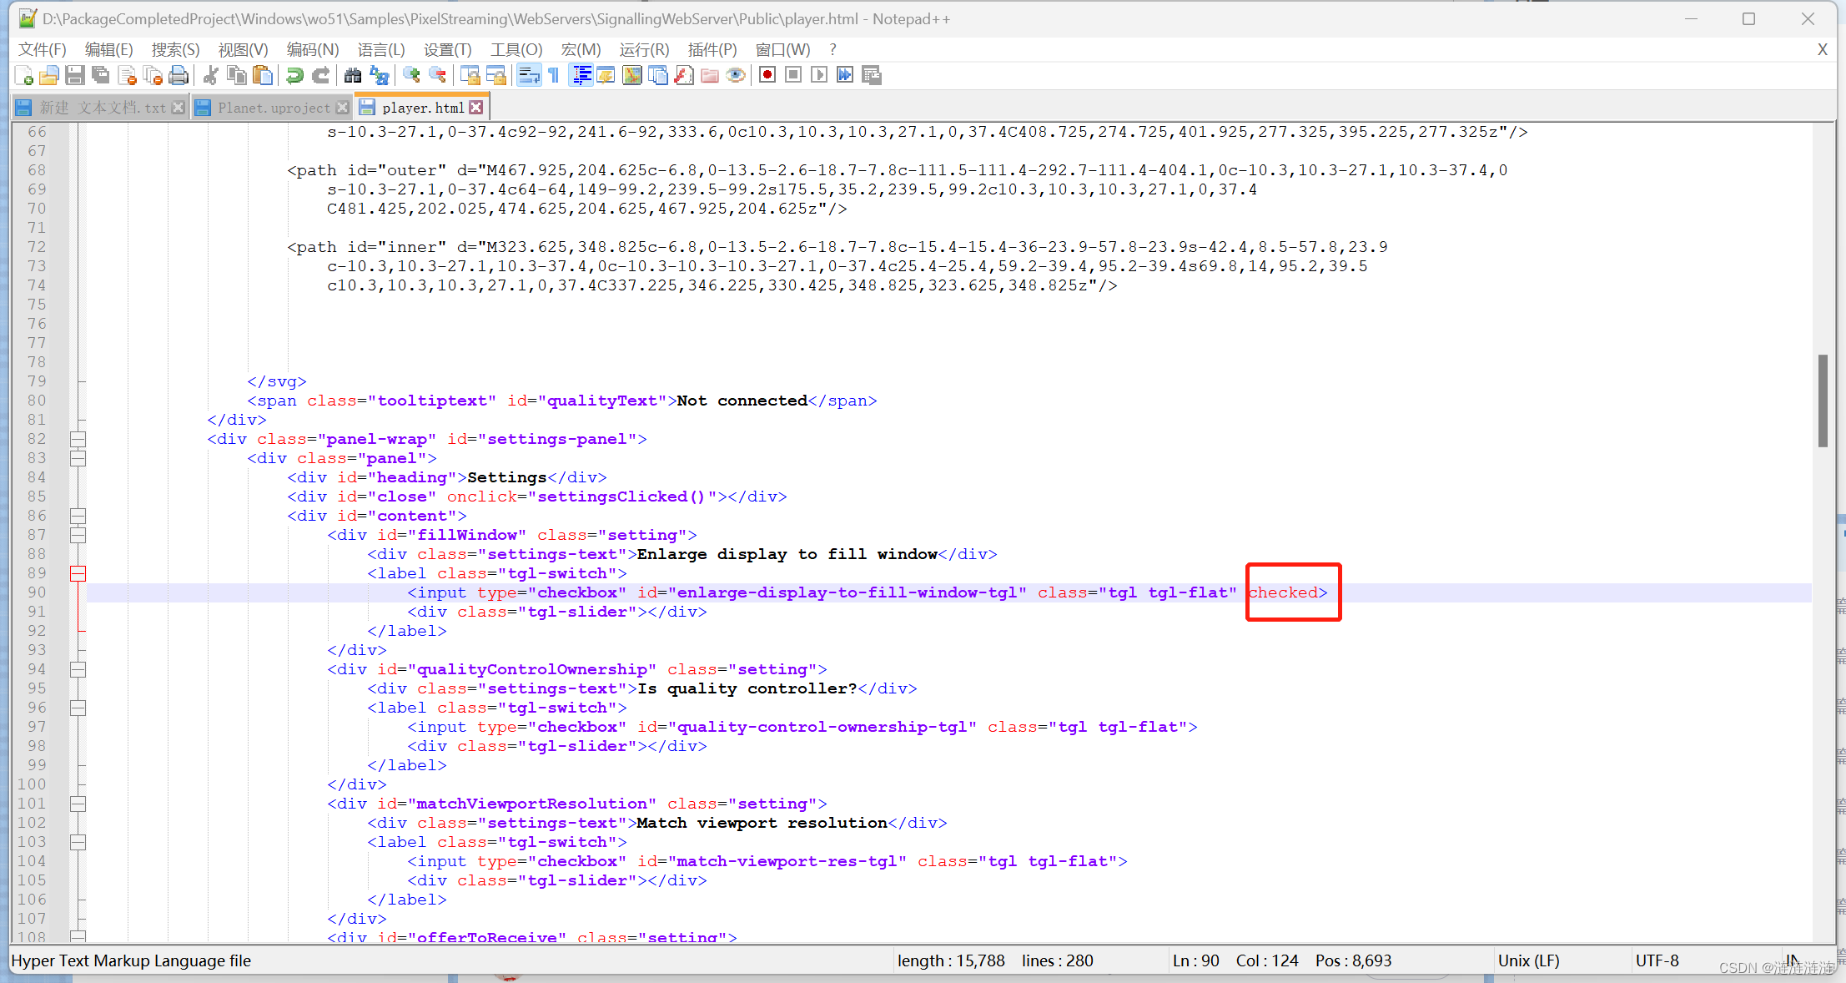Image resolution: width=1846 pixels, height=983 pixels.
Task: Click UTF-8 encoding in status bar
Action: click(x=1657, y=960)
